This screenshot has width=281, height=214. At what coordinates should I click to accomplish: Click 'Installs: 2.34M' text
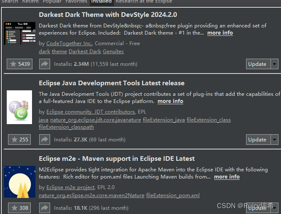tap(71, 64)
